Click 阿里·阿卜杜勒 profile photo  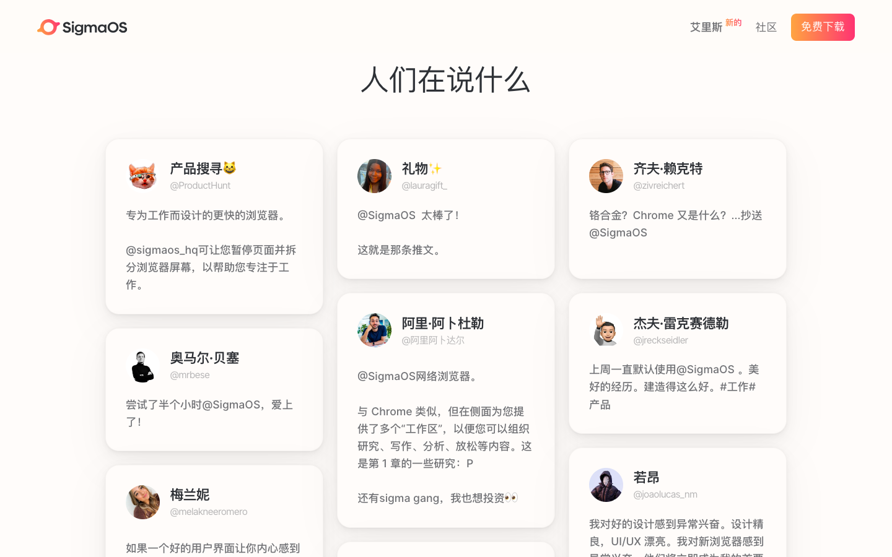click(x=374, y=330)
